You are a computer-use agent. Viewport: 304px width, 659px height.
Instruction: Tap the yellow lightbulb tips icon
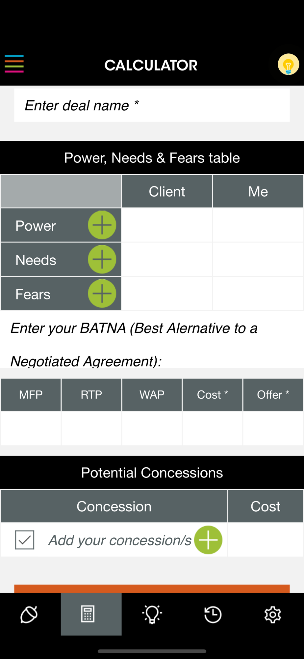(x=288, y=64)
